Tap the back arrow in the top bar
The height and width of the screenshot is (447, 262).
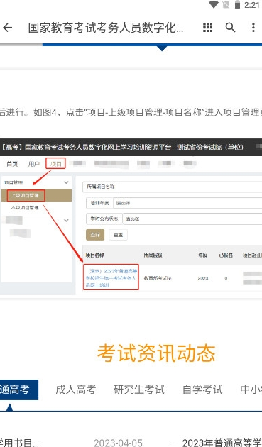(7, 28)
